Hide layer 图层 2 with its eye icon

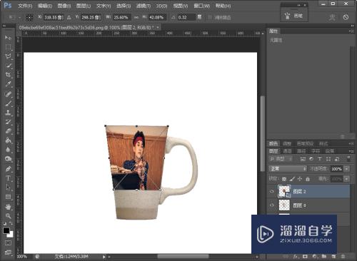tap(272, 191)
